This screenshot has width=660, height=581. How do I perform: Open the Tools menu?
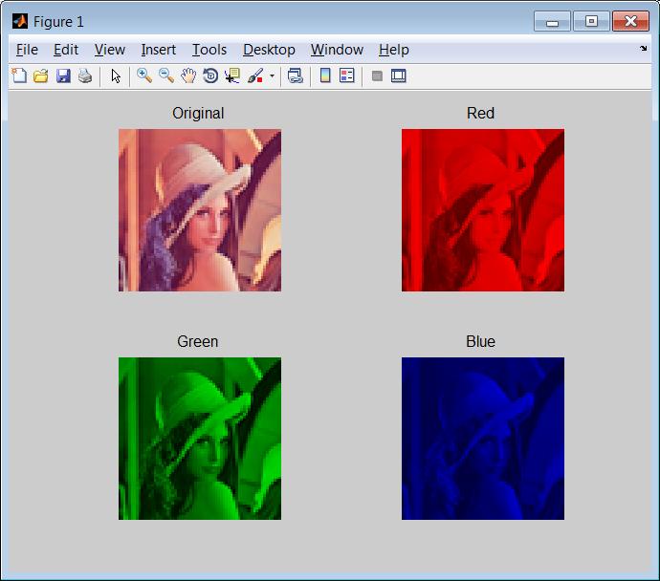pos(209,50)
